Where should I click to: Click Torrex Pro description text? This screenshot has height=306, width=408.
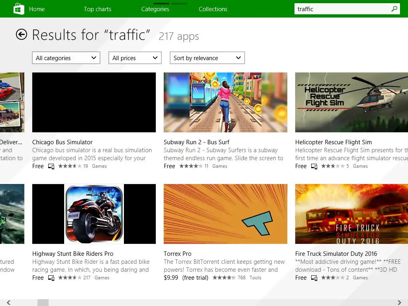[224, 266]
